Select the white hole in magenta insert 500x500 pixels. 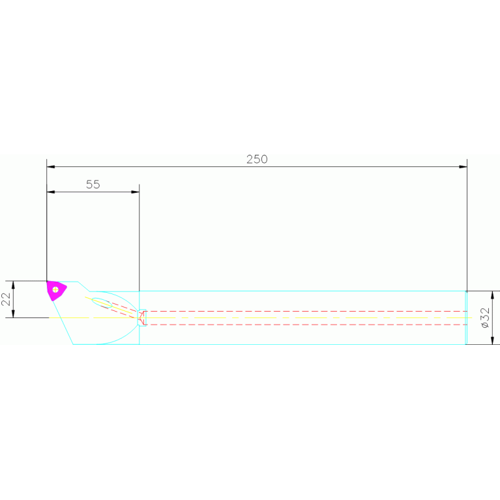pyautogui.click(x=56, y=289)
